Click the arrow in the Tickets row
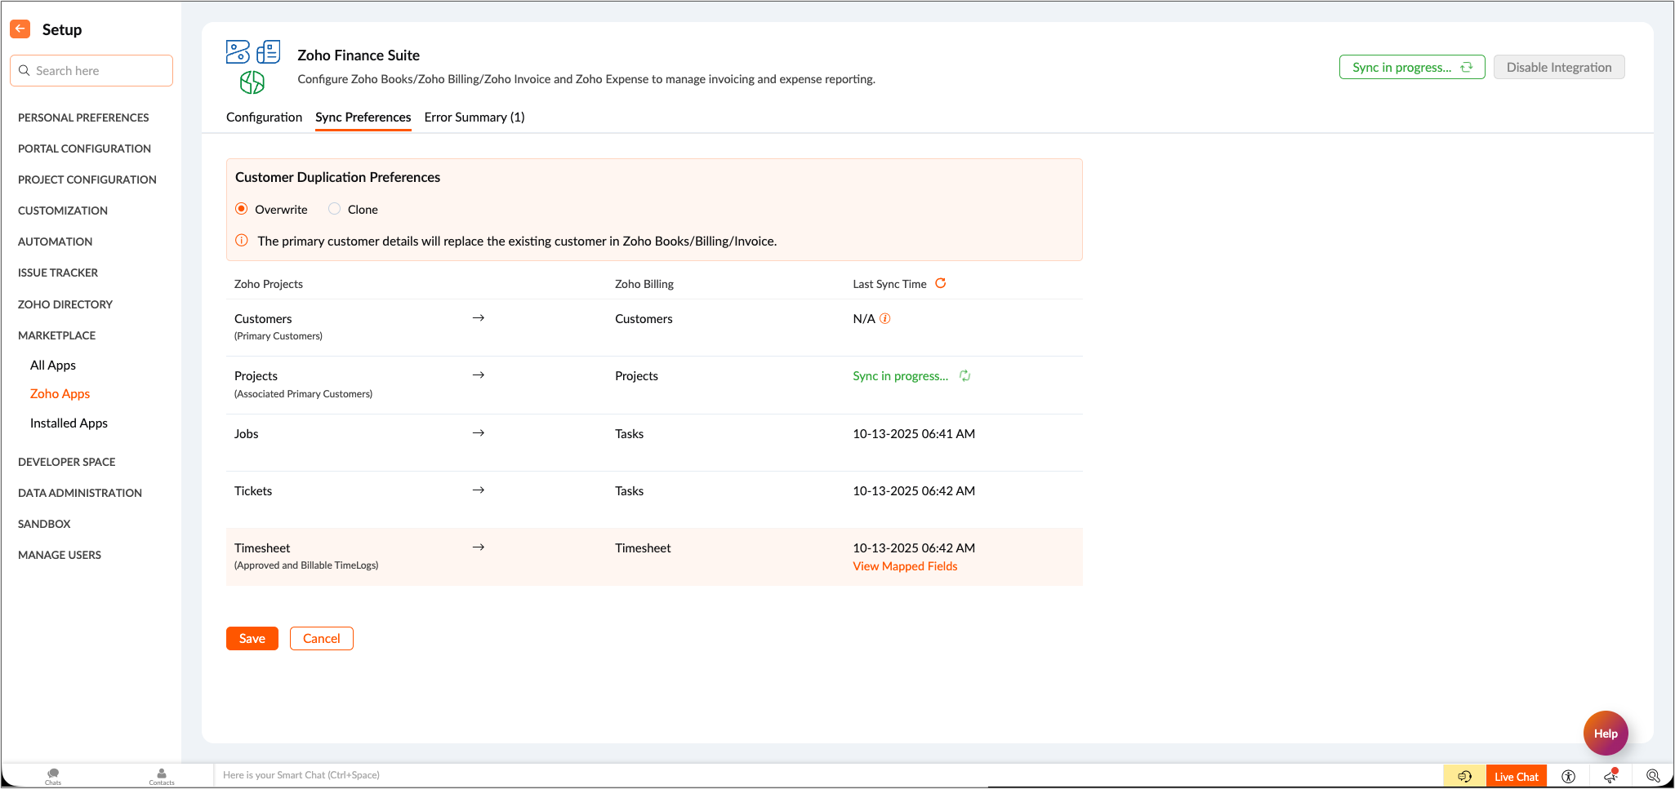The height and width of the screenshot is (789, 1675). (479, 490)
